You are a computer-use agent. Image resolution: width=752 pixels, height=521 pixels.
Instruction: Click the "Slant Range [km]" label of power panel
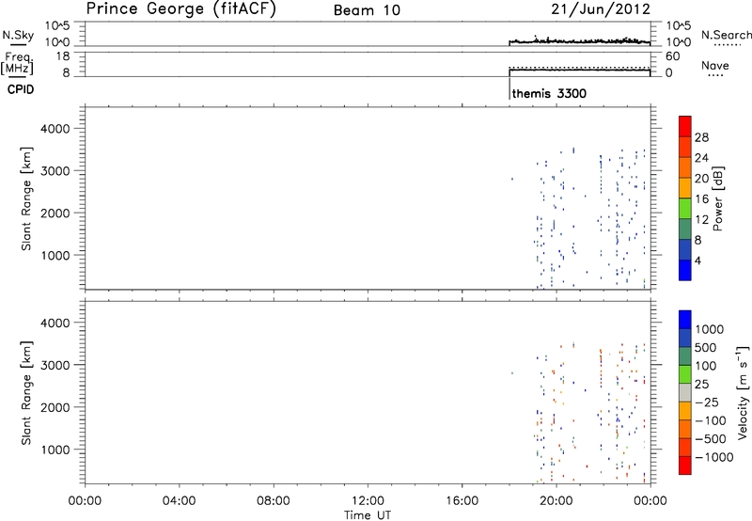pos(26,198)
